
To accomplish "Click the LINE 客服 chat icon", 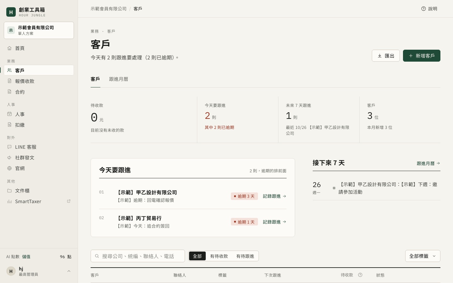I will (9, 147).
